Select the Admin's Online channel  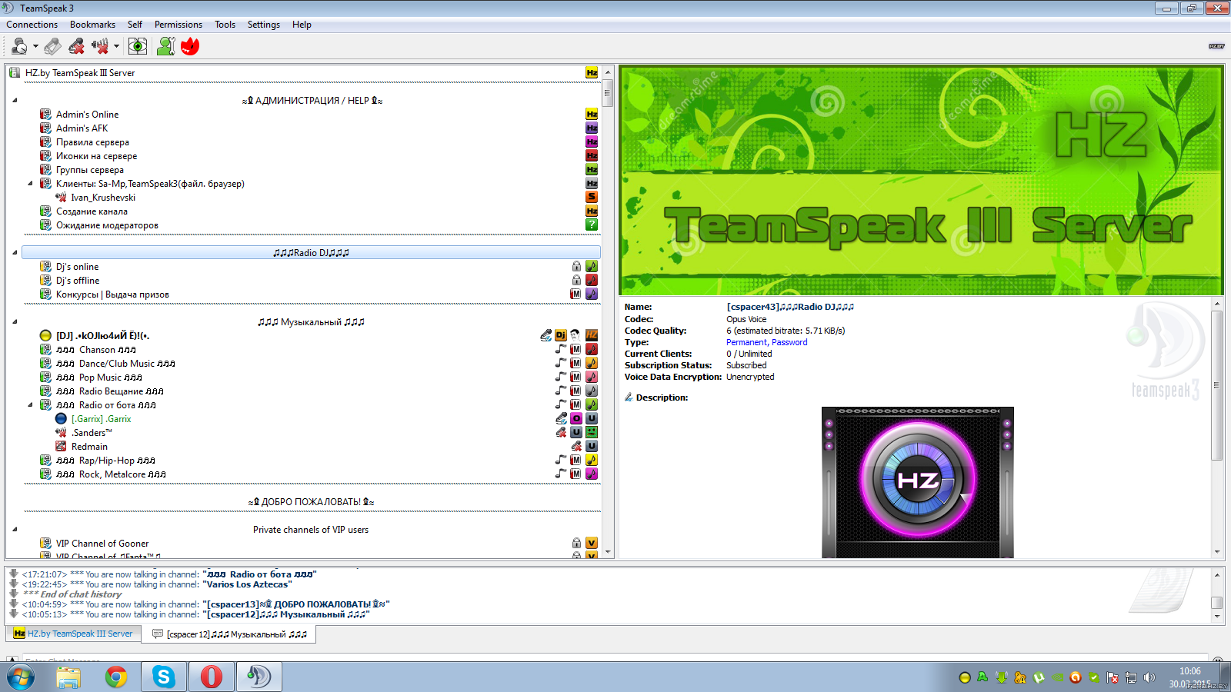tap(87, 115)
